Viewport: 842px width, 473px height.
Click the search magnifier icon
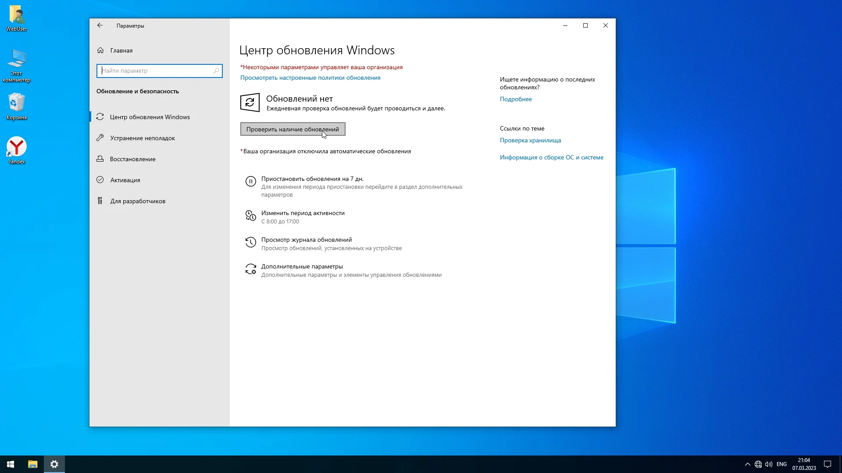(x=216, y=71)
